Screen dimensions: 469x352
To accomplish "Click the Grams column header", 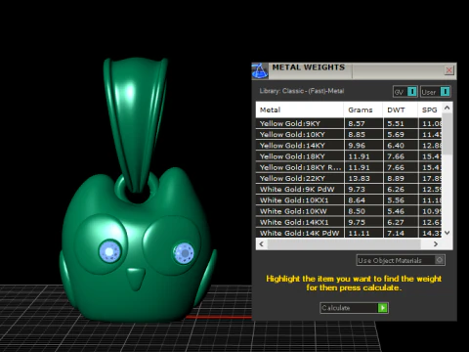I will (x=363, y=110).
